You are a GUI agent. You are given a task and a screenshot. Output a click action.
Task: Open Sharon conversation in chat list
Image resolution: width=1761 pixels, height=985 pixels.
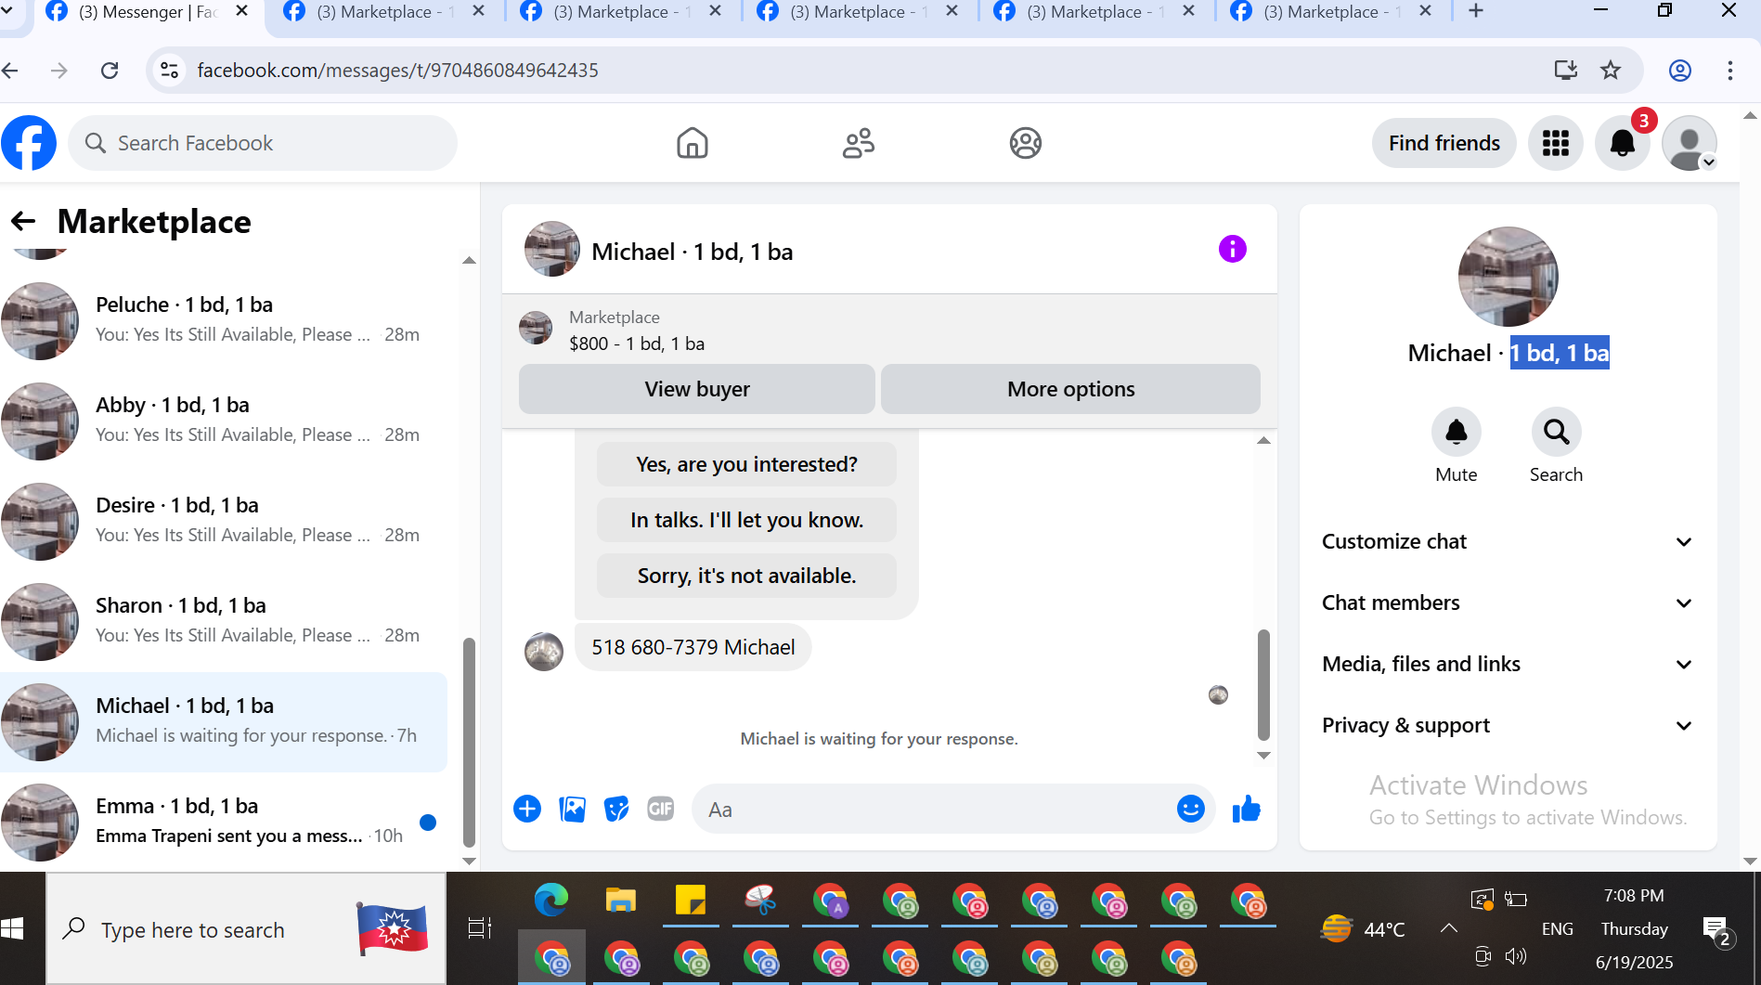pos(224,622)
